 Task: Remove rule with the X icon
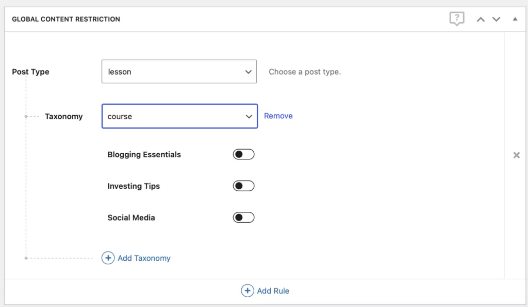click(516, 155)
